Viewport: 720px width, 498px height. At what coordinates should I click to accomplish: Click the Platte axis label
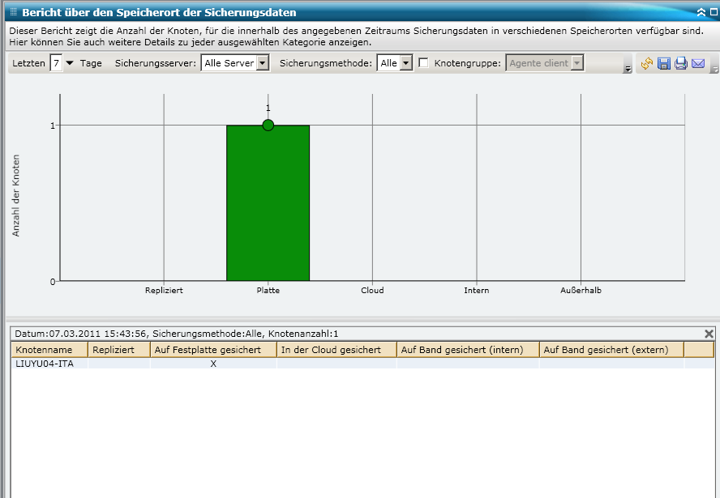(x=268, y=290)
